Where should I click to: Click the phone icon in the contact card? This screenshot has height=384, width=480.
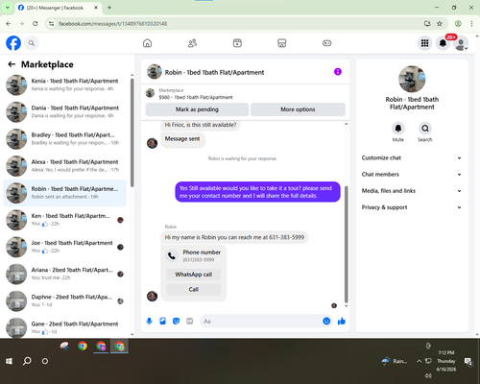(172, 255)
